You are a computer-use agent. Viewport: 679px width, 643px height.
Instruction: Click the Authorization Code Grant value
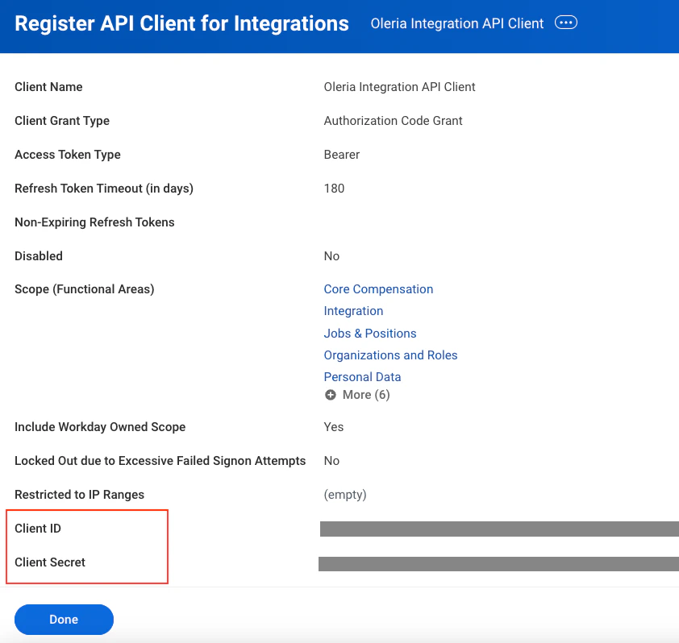[394, 121]
